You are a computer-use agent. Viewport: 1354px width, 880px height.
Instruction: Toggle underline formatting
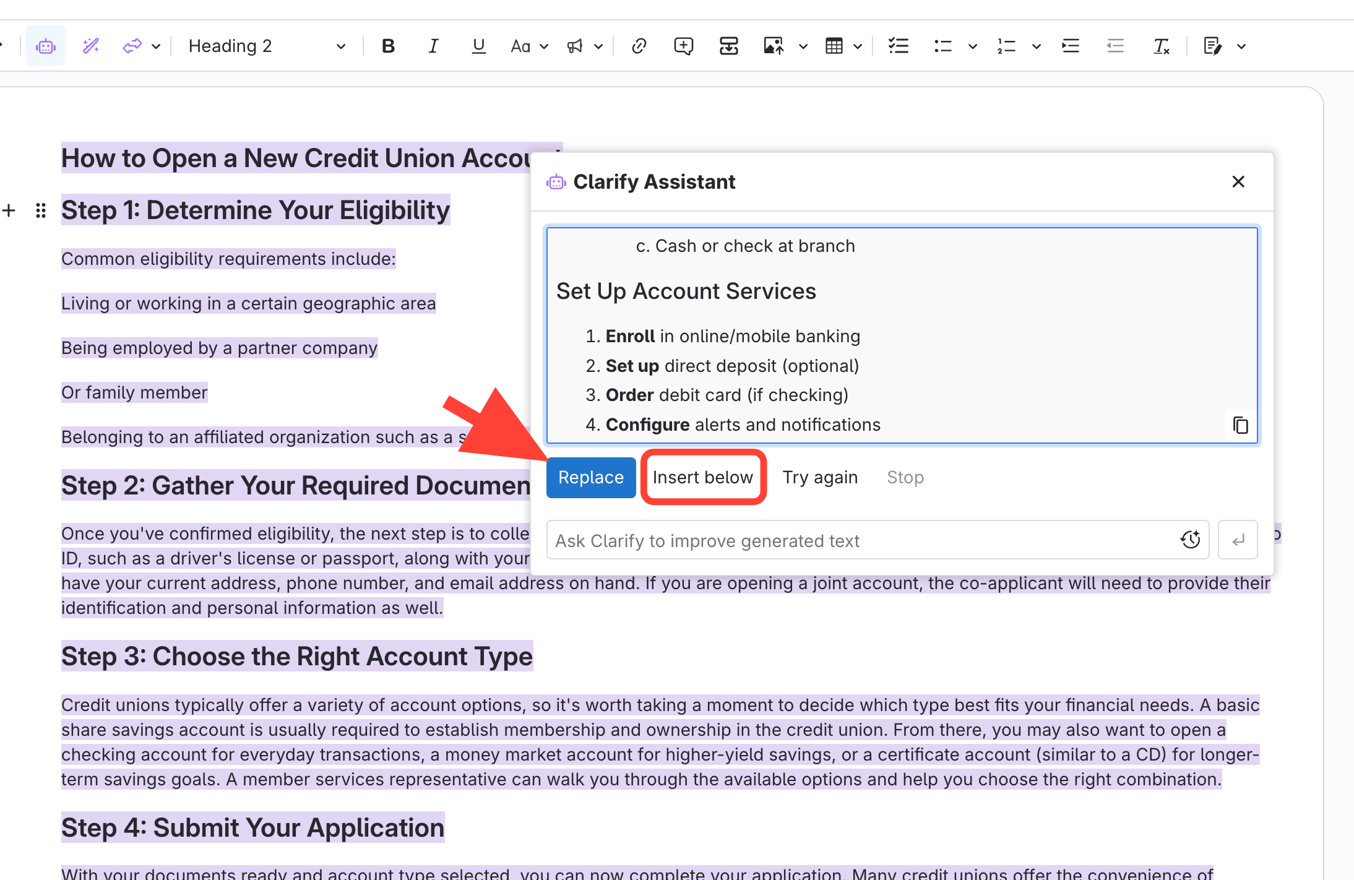click(478, 46)
